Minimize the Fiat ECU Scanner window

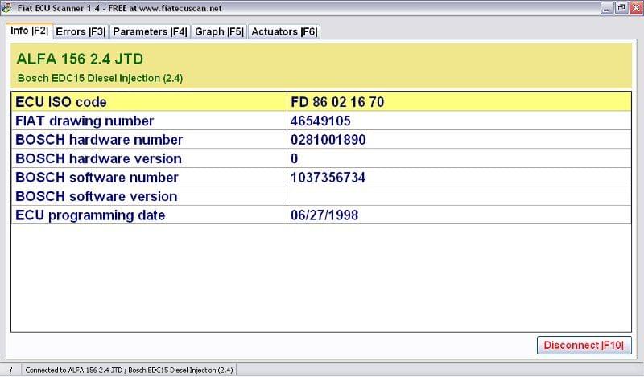[607, 8]
